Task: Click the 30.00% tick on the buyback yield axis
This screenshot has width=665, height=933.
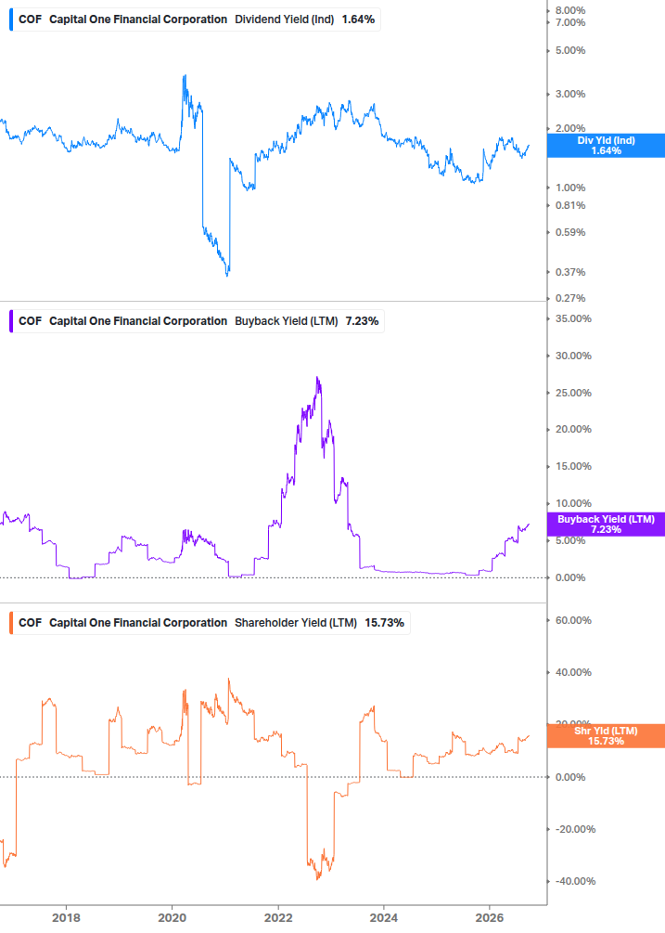Action: [x=573, y=356]
